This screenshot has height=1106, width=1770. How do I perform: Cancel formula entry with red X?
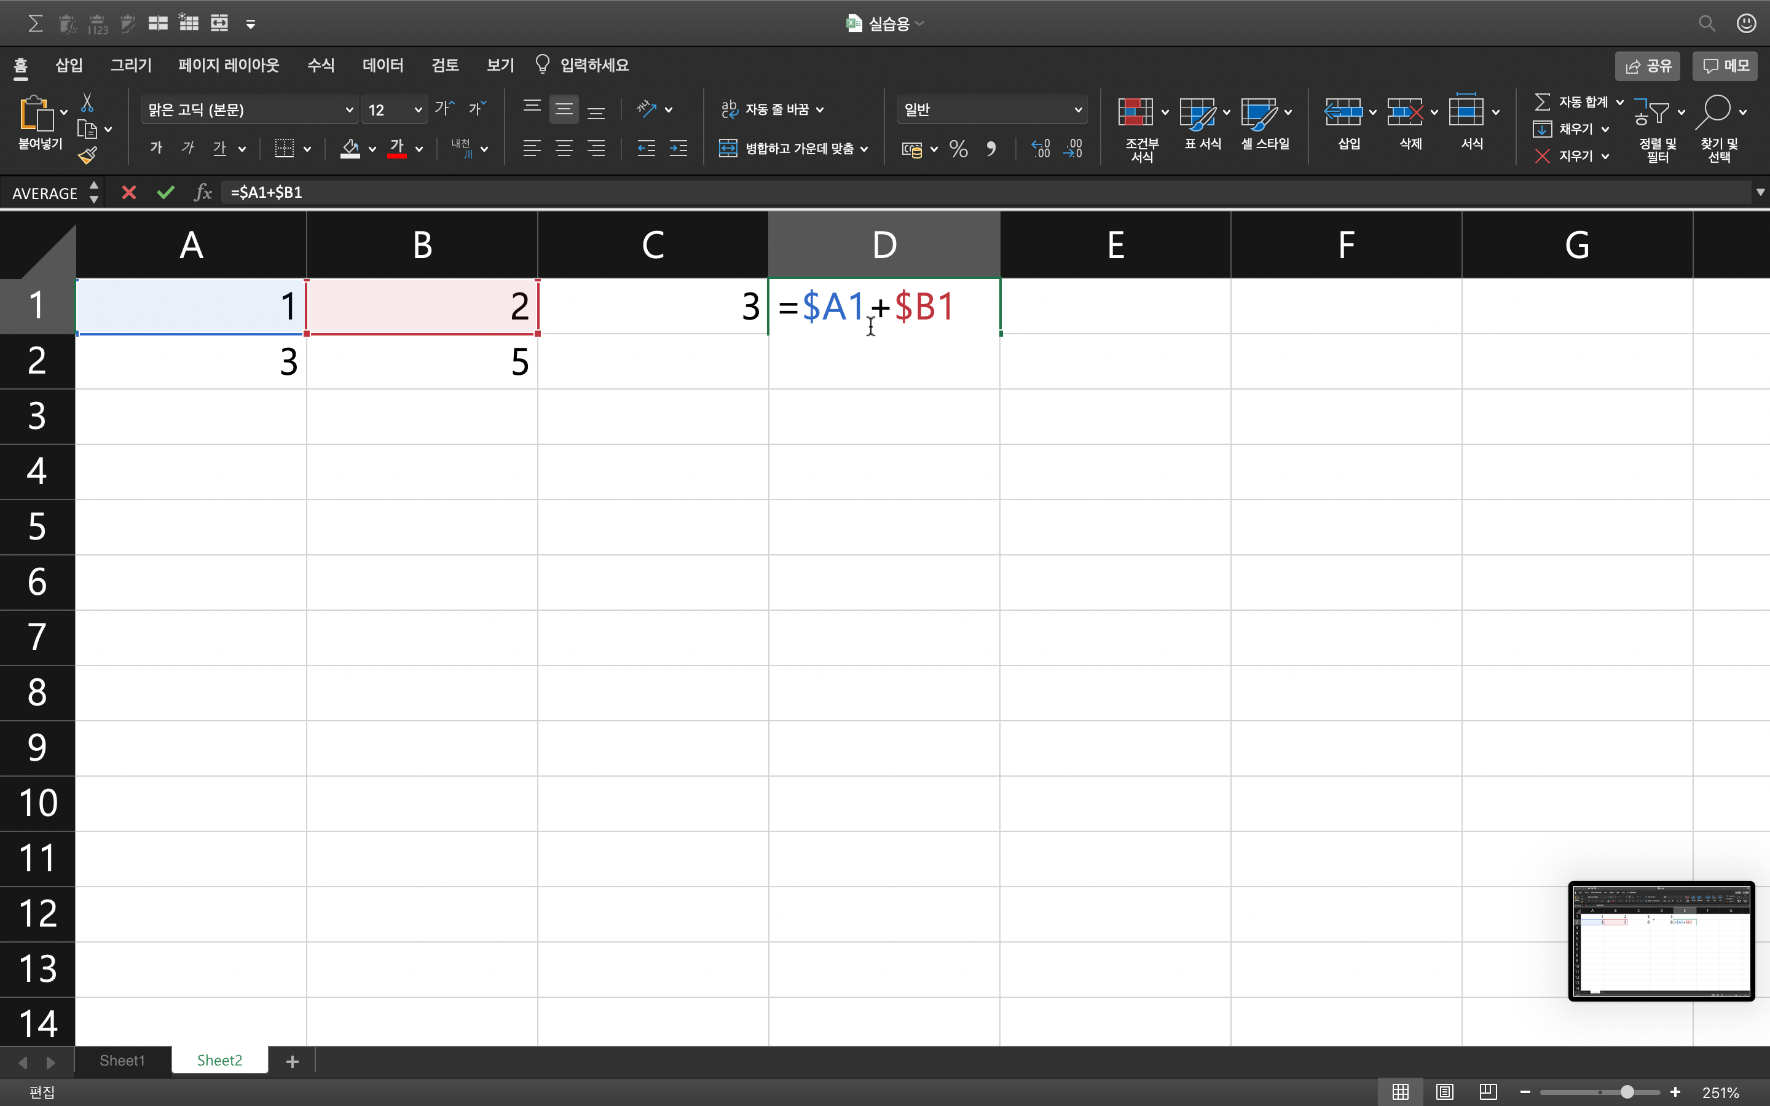click(128, 192)
